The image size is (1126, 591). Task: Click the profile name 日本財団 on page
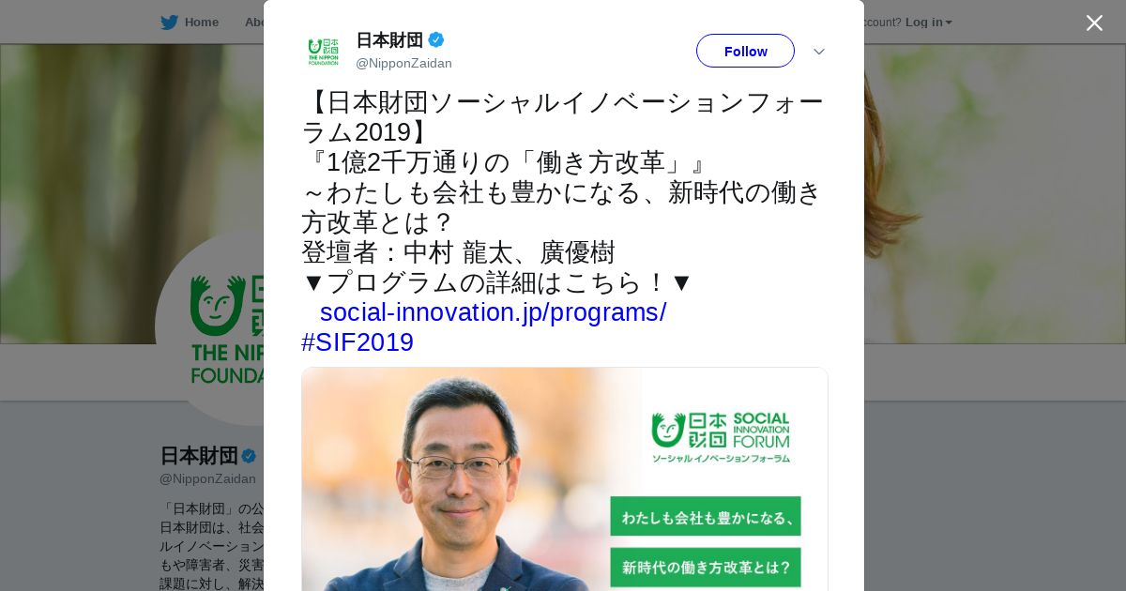(199, 456)
